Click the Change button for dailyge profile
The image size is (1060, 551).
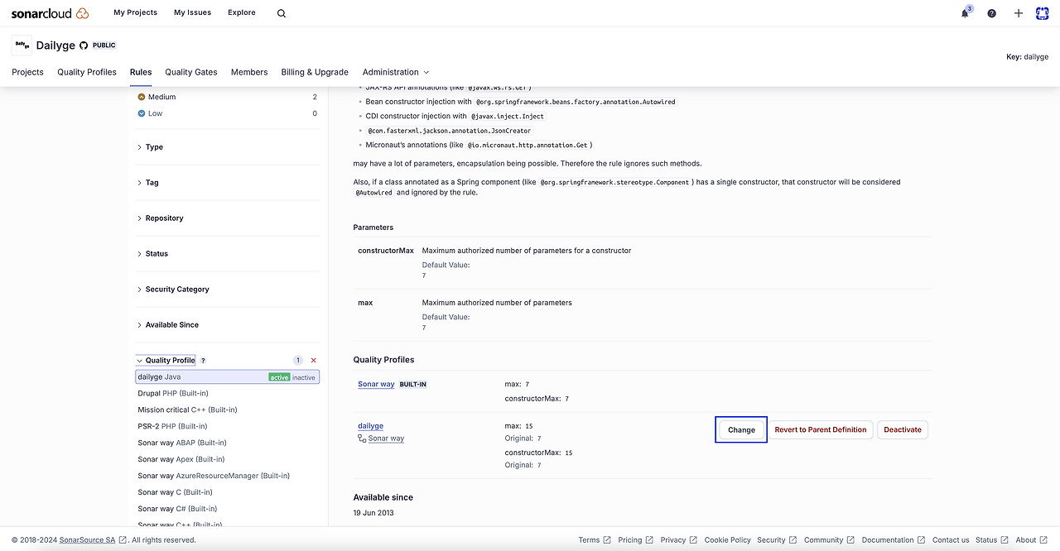click(x=741, y=430)
